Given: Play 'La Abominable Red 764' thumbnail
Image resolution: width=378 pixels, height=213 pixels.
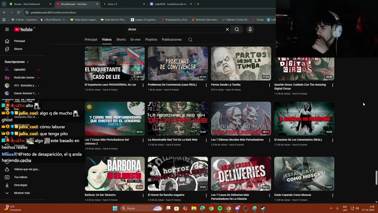Looking at the screenshot, I should [x=178, y=119].
